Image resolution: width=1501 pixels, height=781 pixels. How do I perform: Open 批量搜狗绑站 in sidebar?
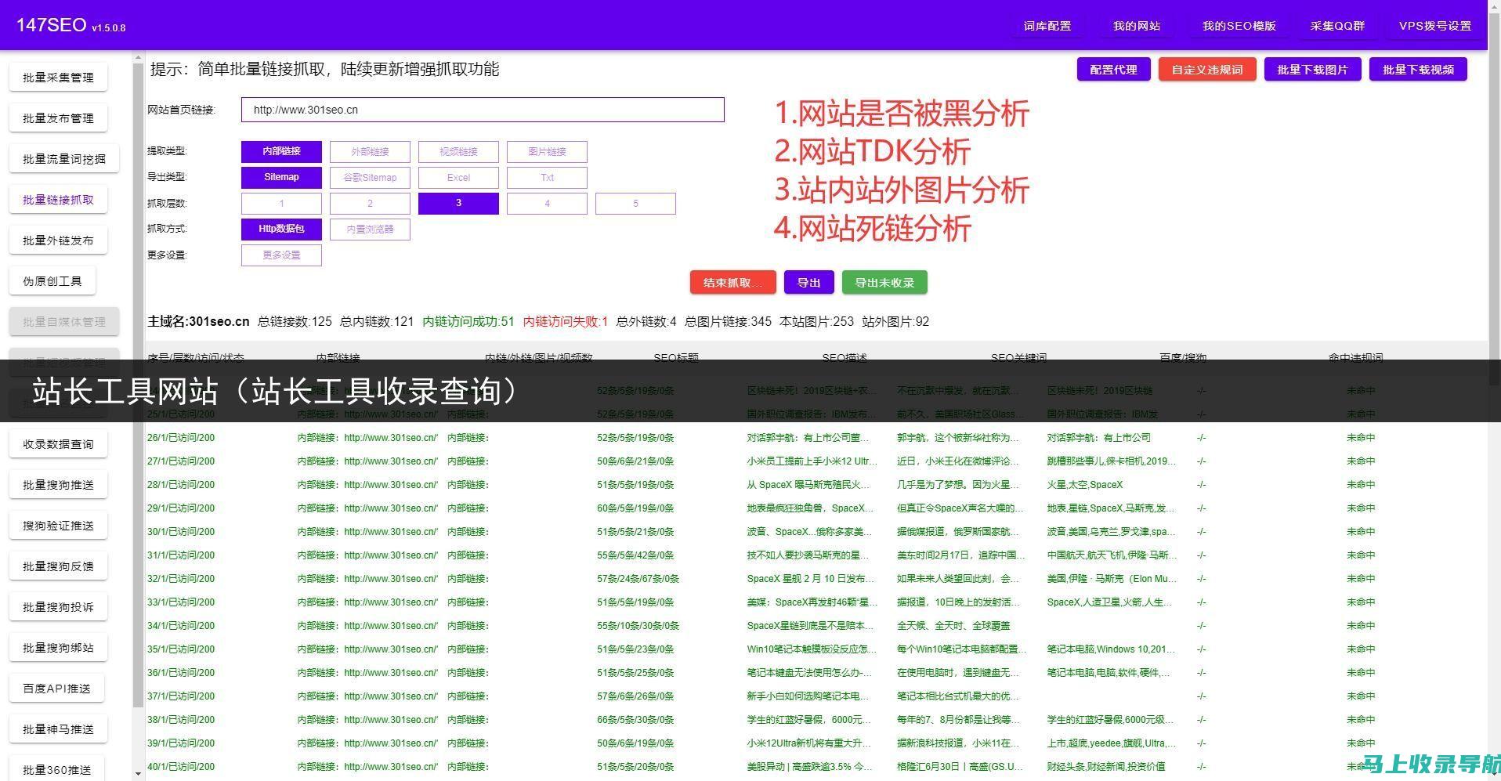click(x=58, y=648)
